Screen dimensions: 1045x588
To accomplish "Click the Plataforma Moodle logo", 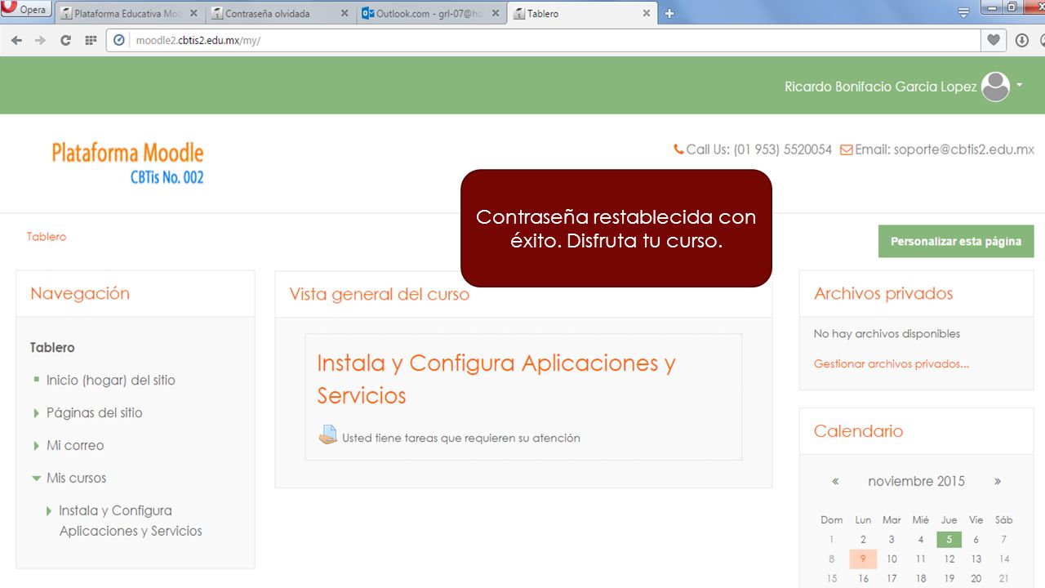I will coord(127,163).
